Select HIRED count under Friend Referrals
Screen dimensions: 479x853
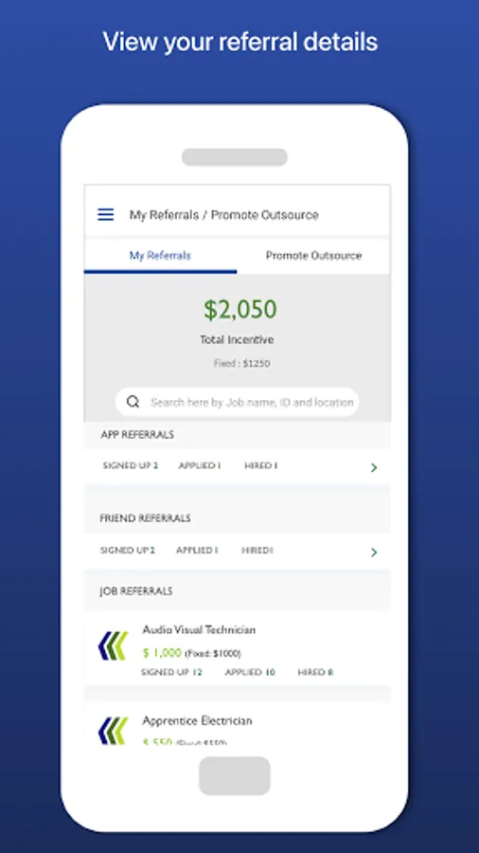[257, 550]
